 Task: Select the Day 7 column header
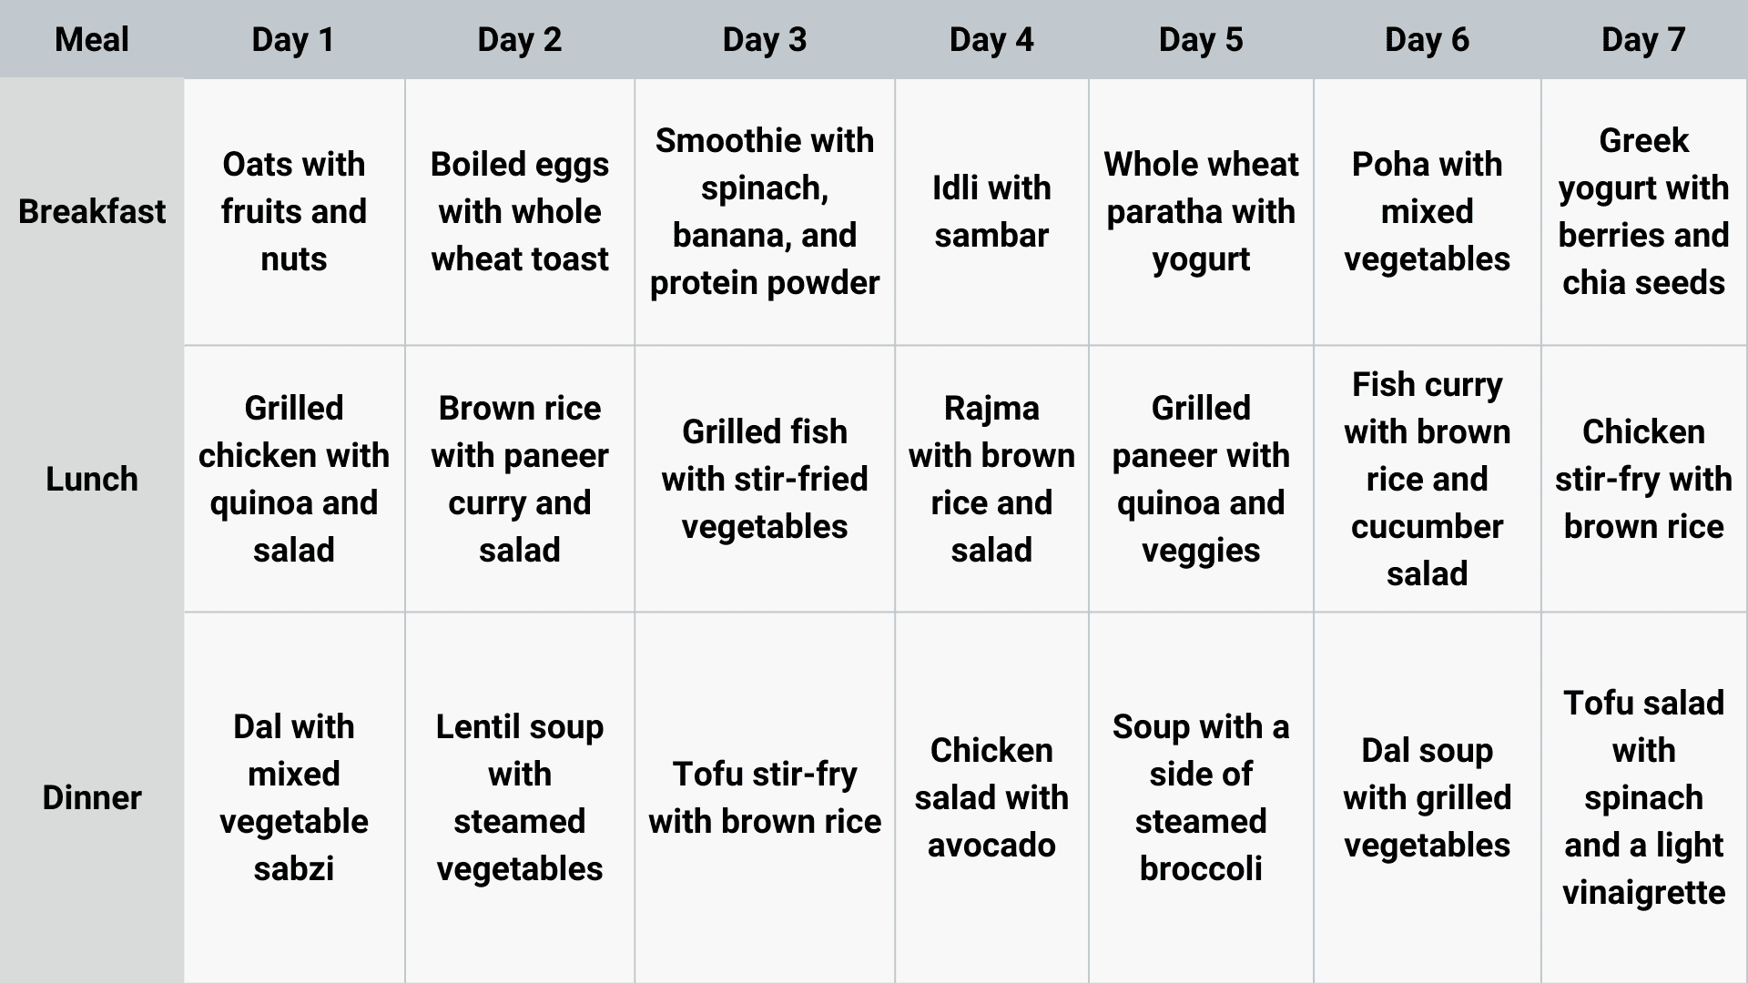[x=1643, y=40]
